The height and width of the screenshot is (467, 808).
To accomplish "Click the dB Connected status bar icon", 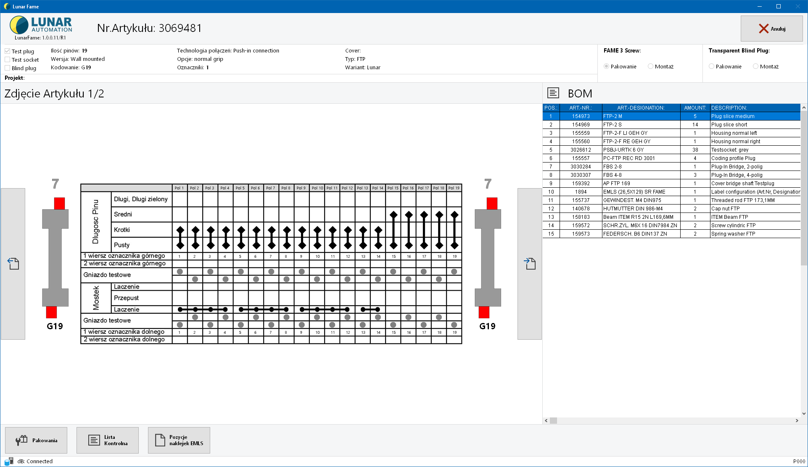I will (x=8, y=461).
